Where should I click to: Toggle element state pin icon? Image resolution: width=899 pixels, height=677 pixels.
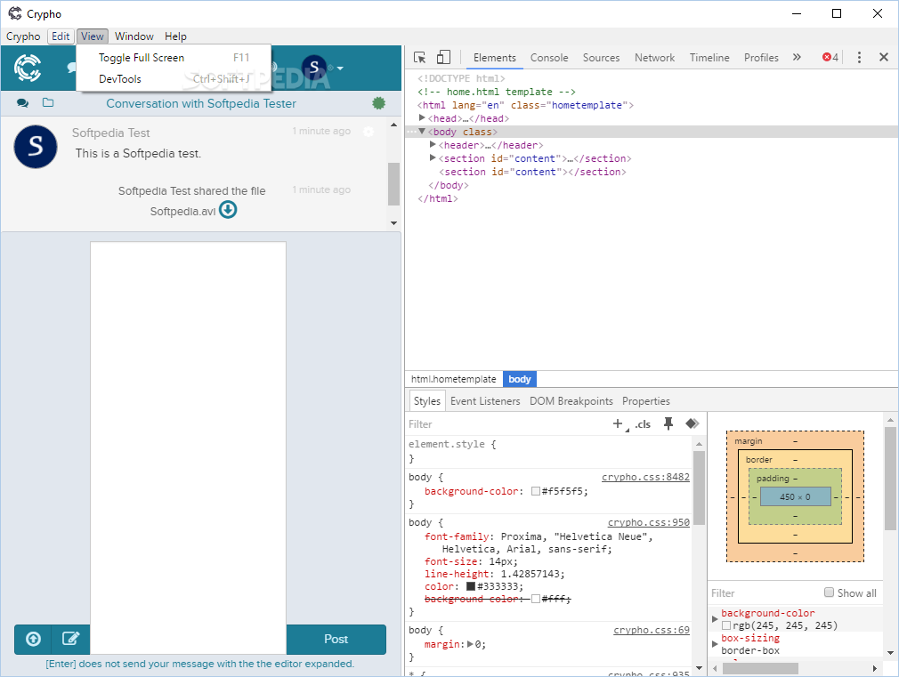(668, 423)
